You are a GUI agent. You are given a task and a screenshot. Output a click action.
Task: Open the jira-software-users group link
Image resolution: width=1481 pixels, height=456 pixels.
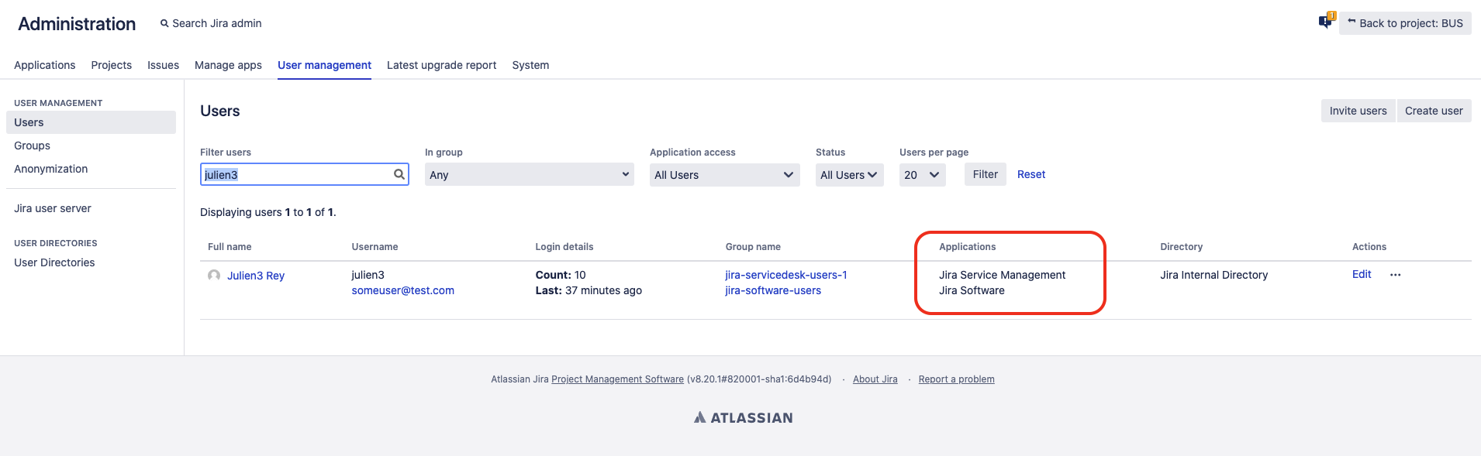coord(772,290)
